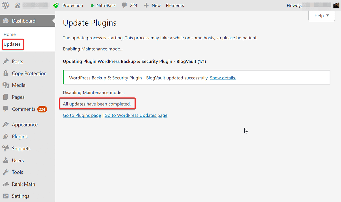Open the Pages menu item
341x202 pixels.
[18, 97]
